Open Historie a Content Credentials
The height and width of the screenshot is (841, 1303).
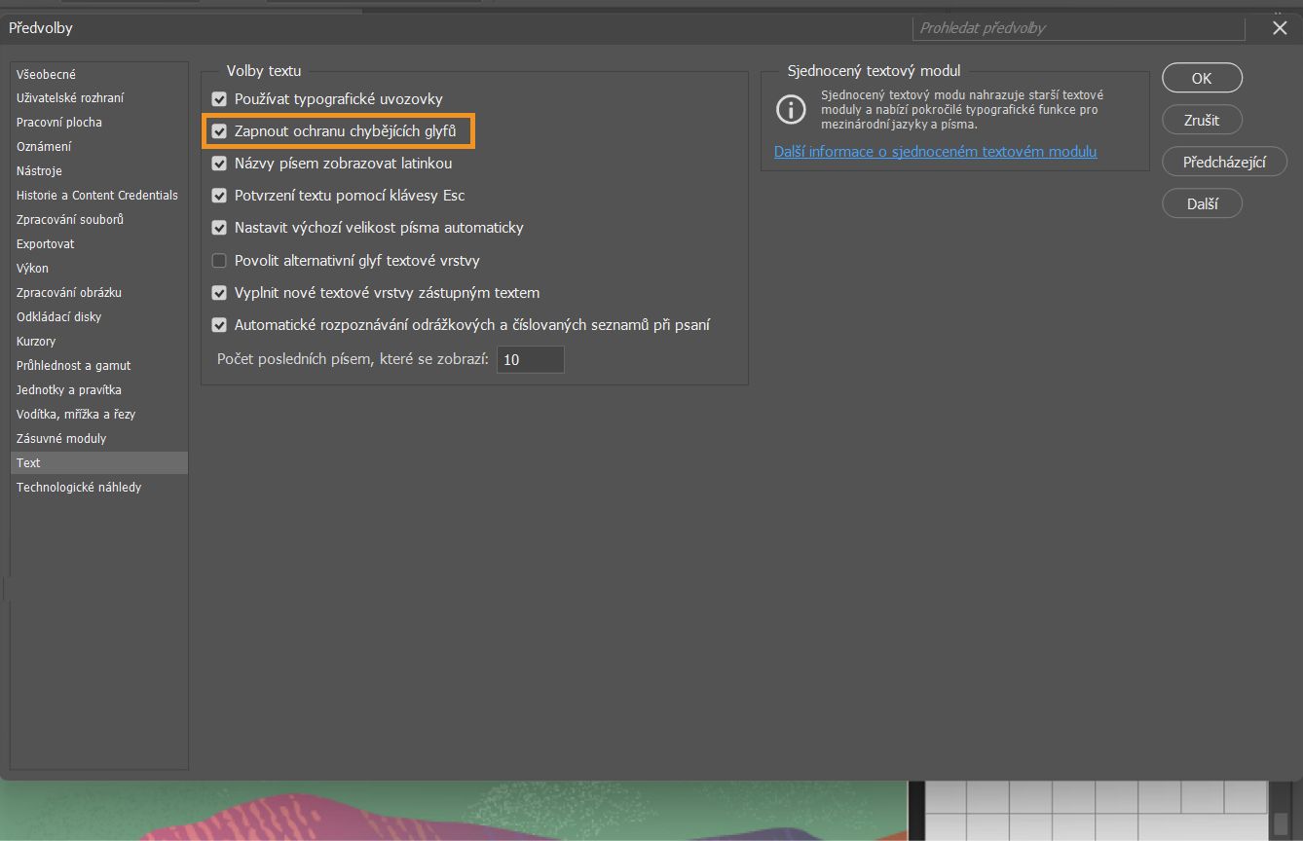(x=99, y=196)
